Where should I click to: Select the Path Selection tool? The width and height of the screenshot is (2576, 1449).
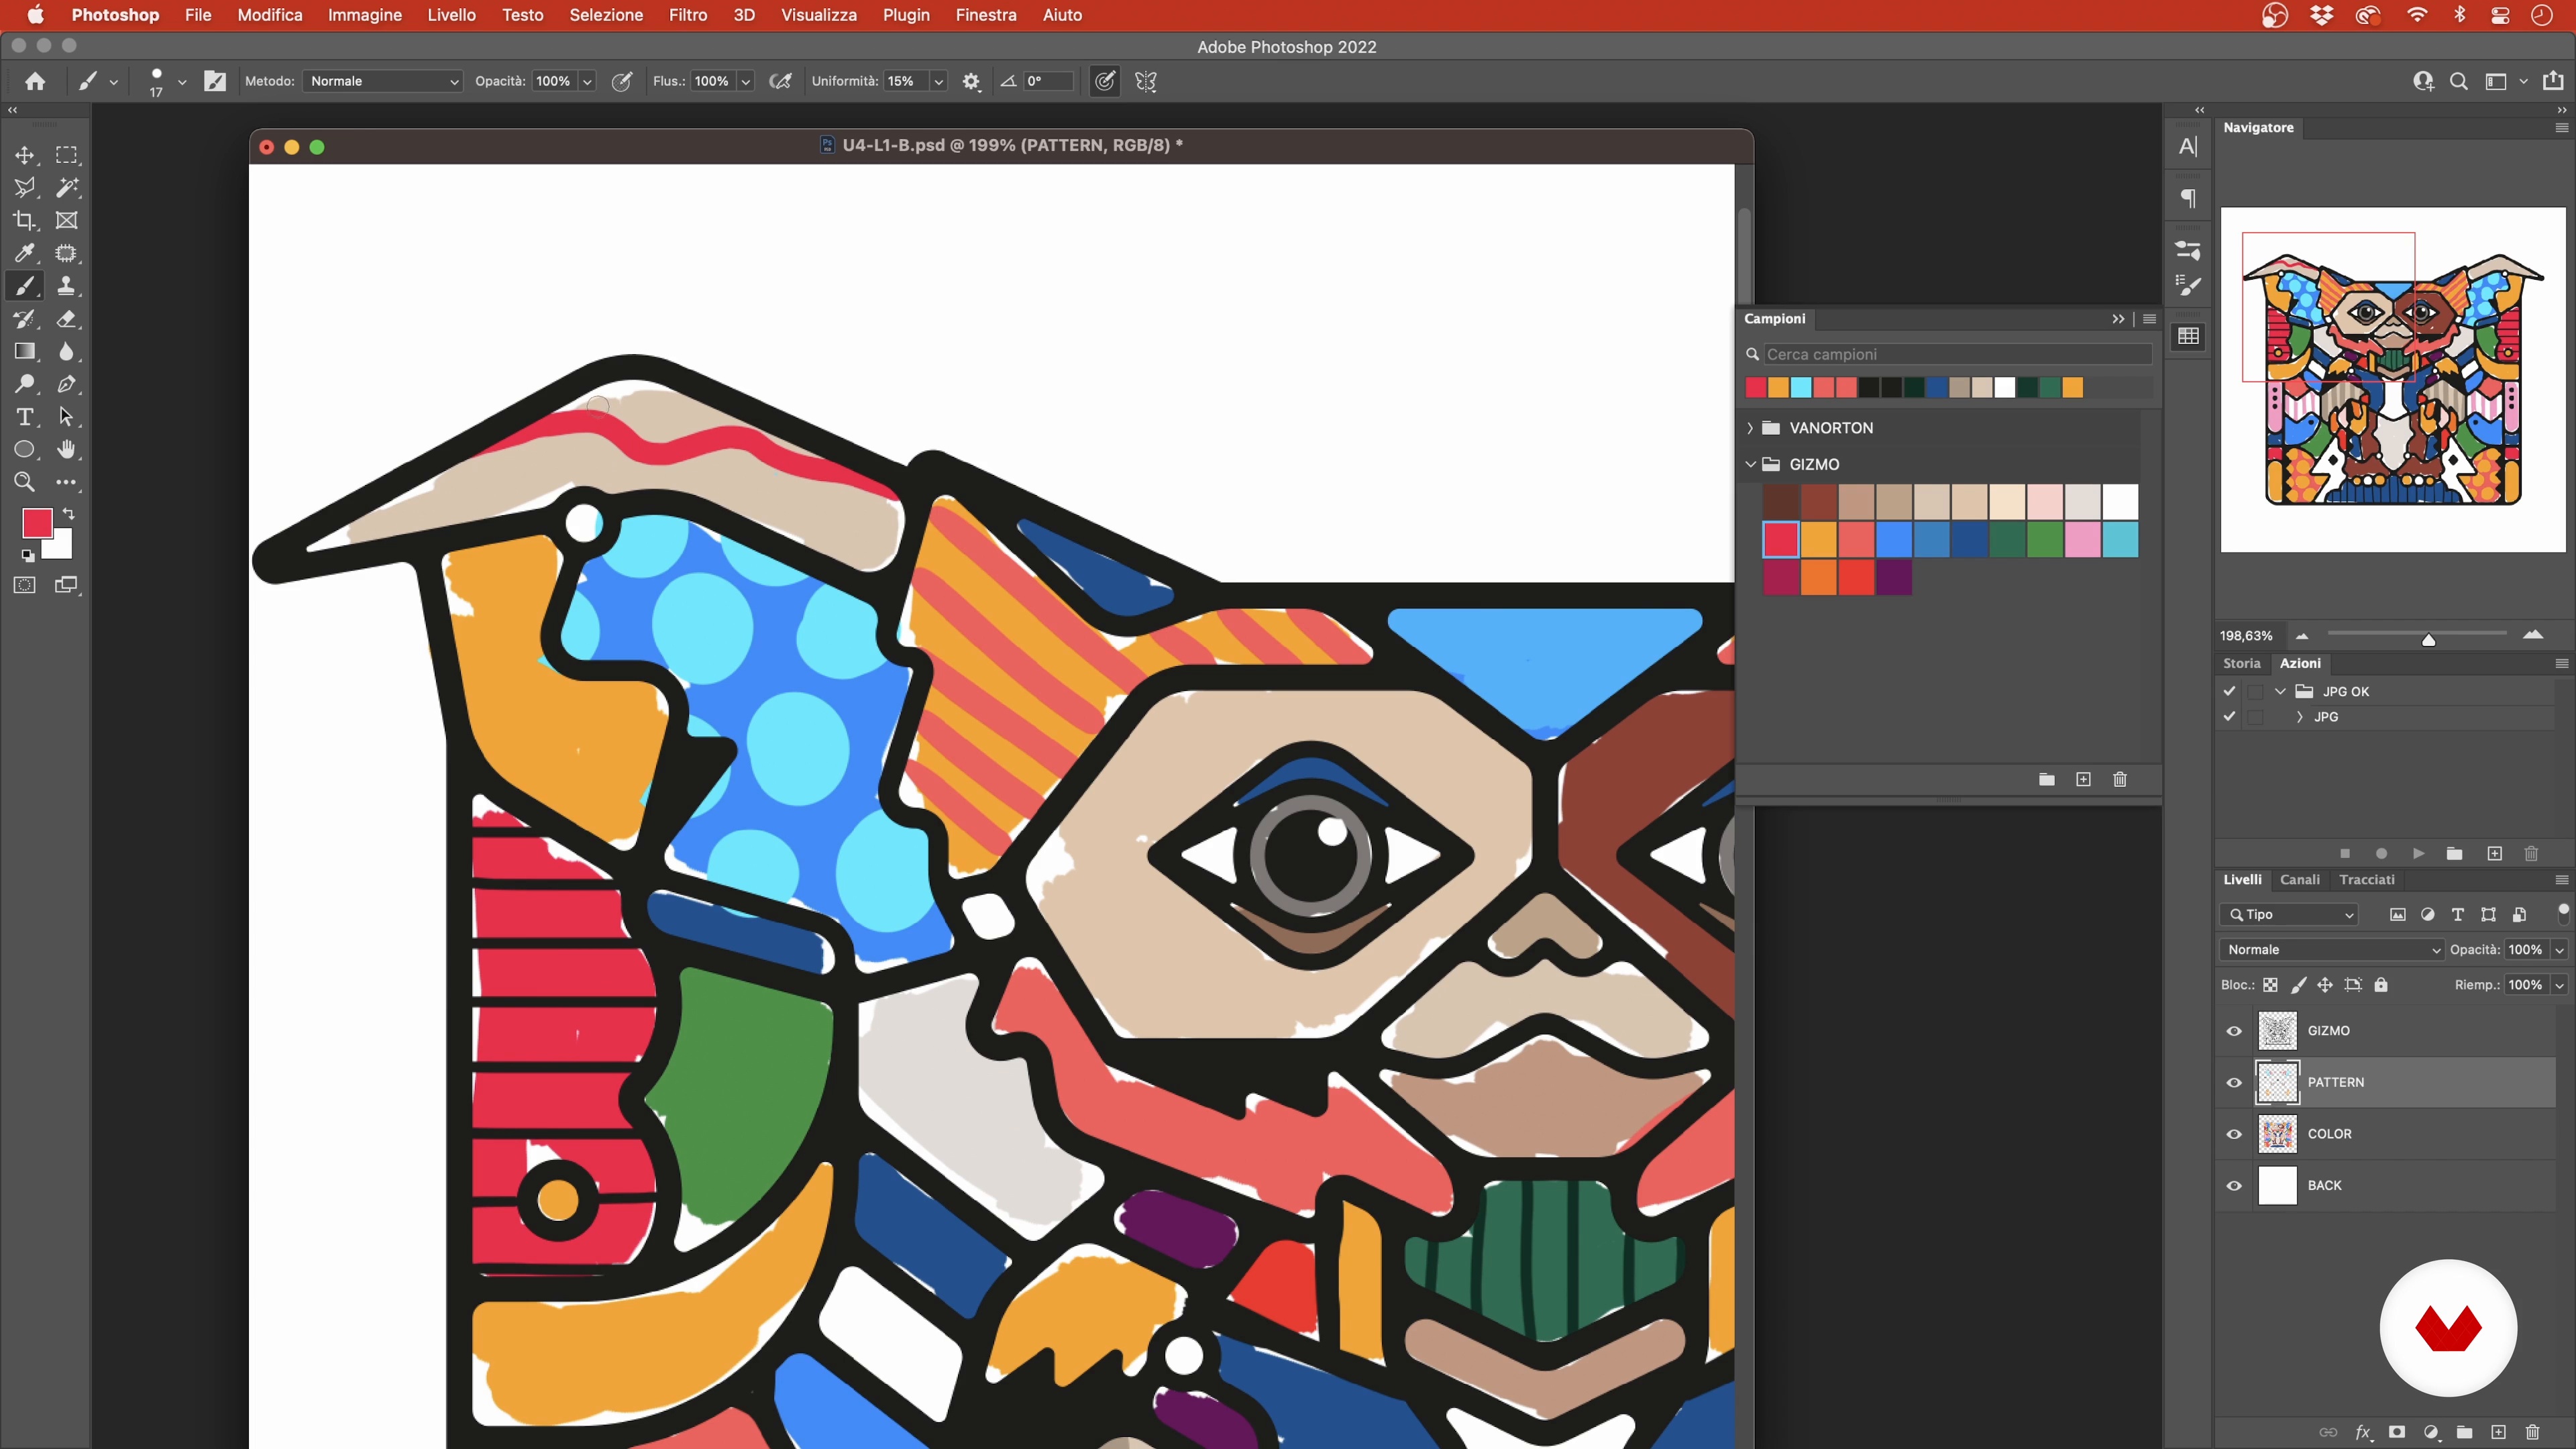click(x=66, y=417)
